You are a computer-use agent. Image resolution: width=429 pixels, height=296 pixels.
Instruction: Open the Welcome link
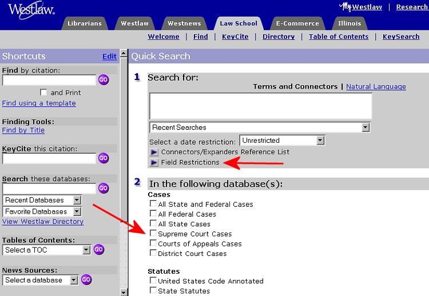tap(164, 37)
